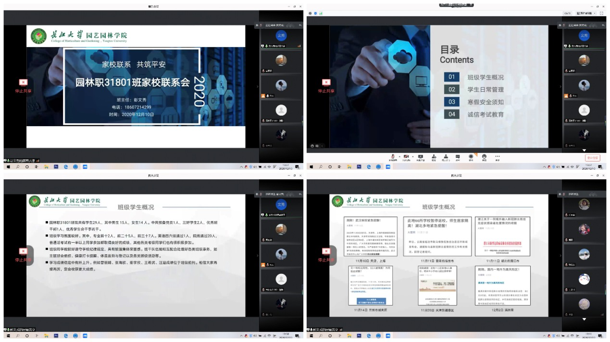This screenshot has height=342, width=610.
Task: Mute microphone in top-right meeting toolbar
Action: (x=393, y=156)
